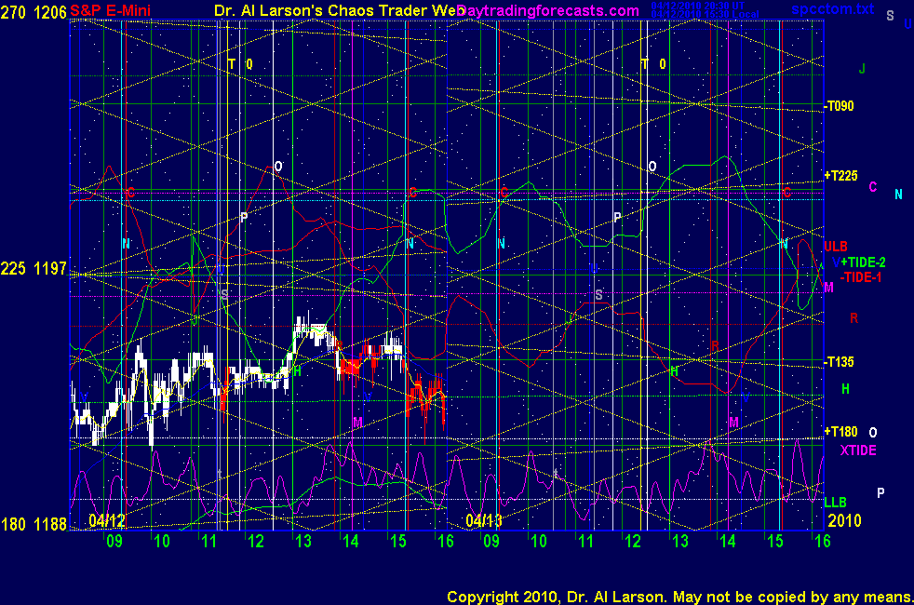Click the magenta "C" in the right margin

click(873, 187)
